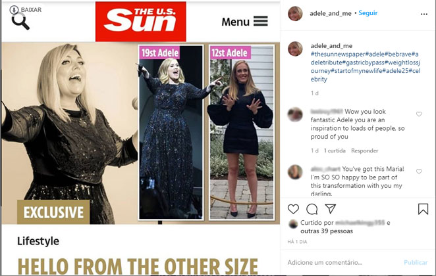Open the comment speech bubble icon
The height and width of the screenshot is (276, 436).
312,209
